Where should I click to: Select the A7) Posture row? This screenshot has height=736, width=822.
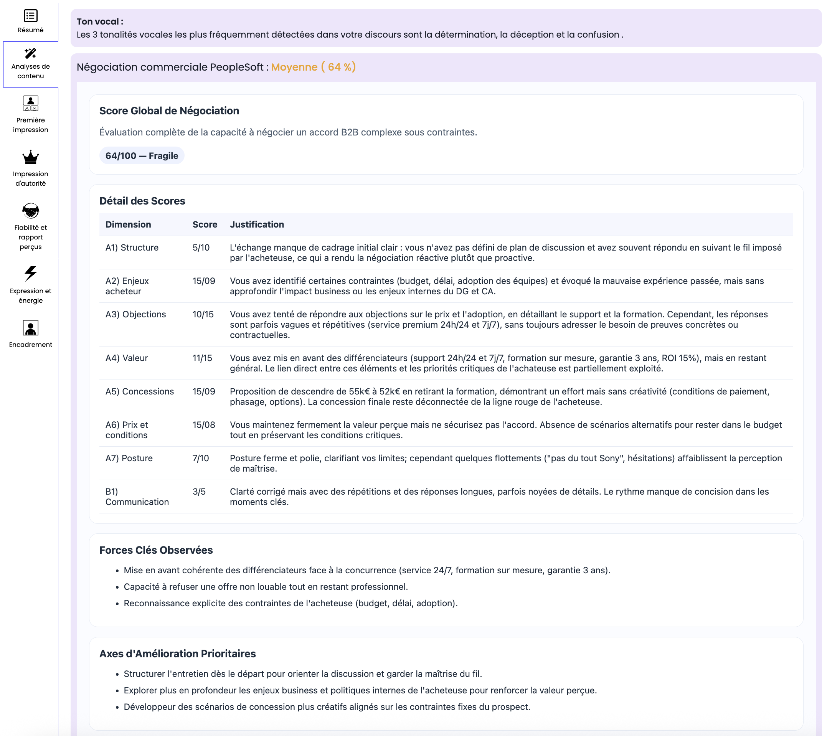pos(129,458)
